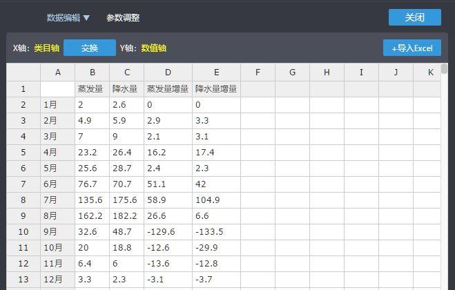This screenshot has width=455, height=290.
Task: Select column header I
Action: (x=361, y=72)
